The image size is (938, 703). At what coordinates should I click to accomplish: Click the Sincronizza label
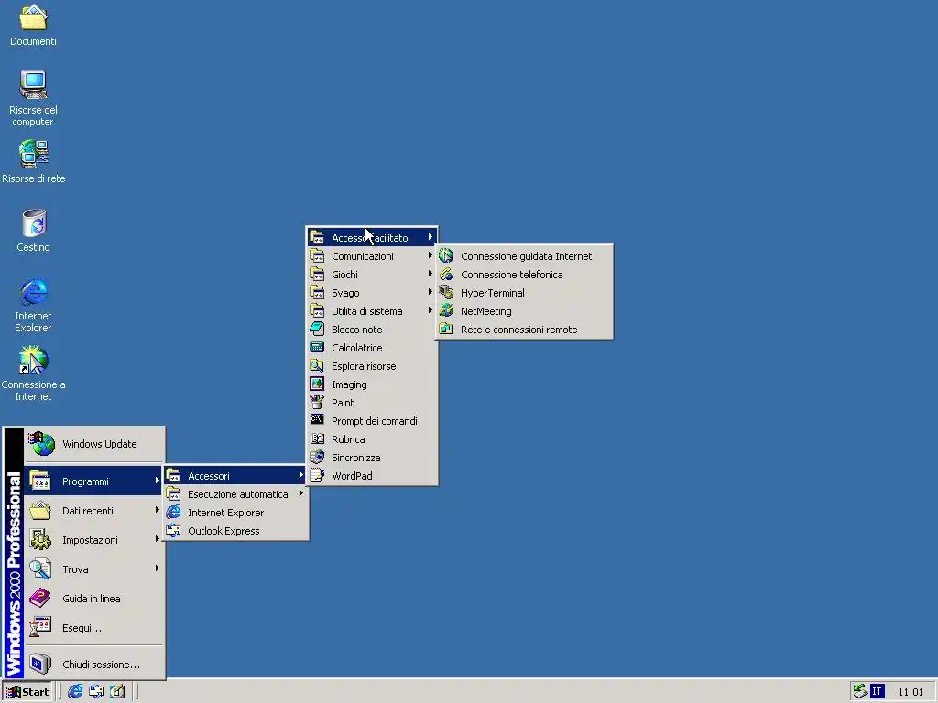(x=355, y=458)
